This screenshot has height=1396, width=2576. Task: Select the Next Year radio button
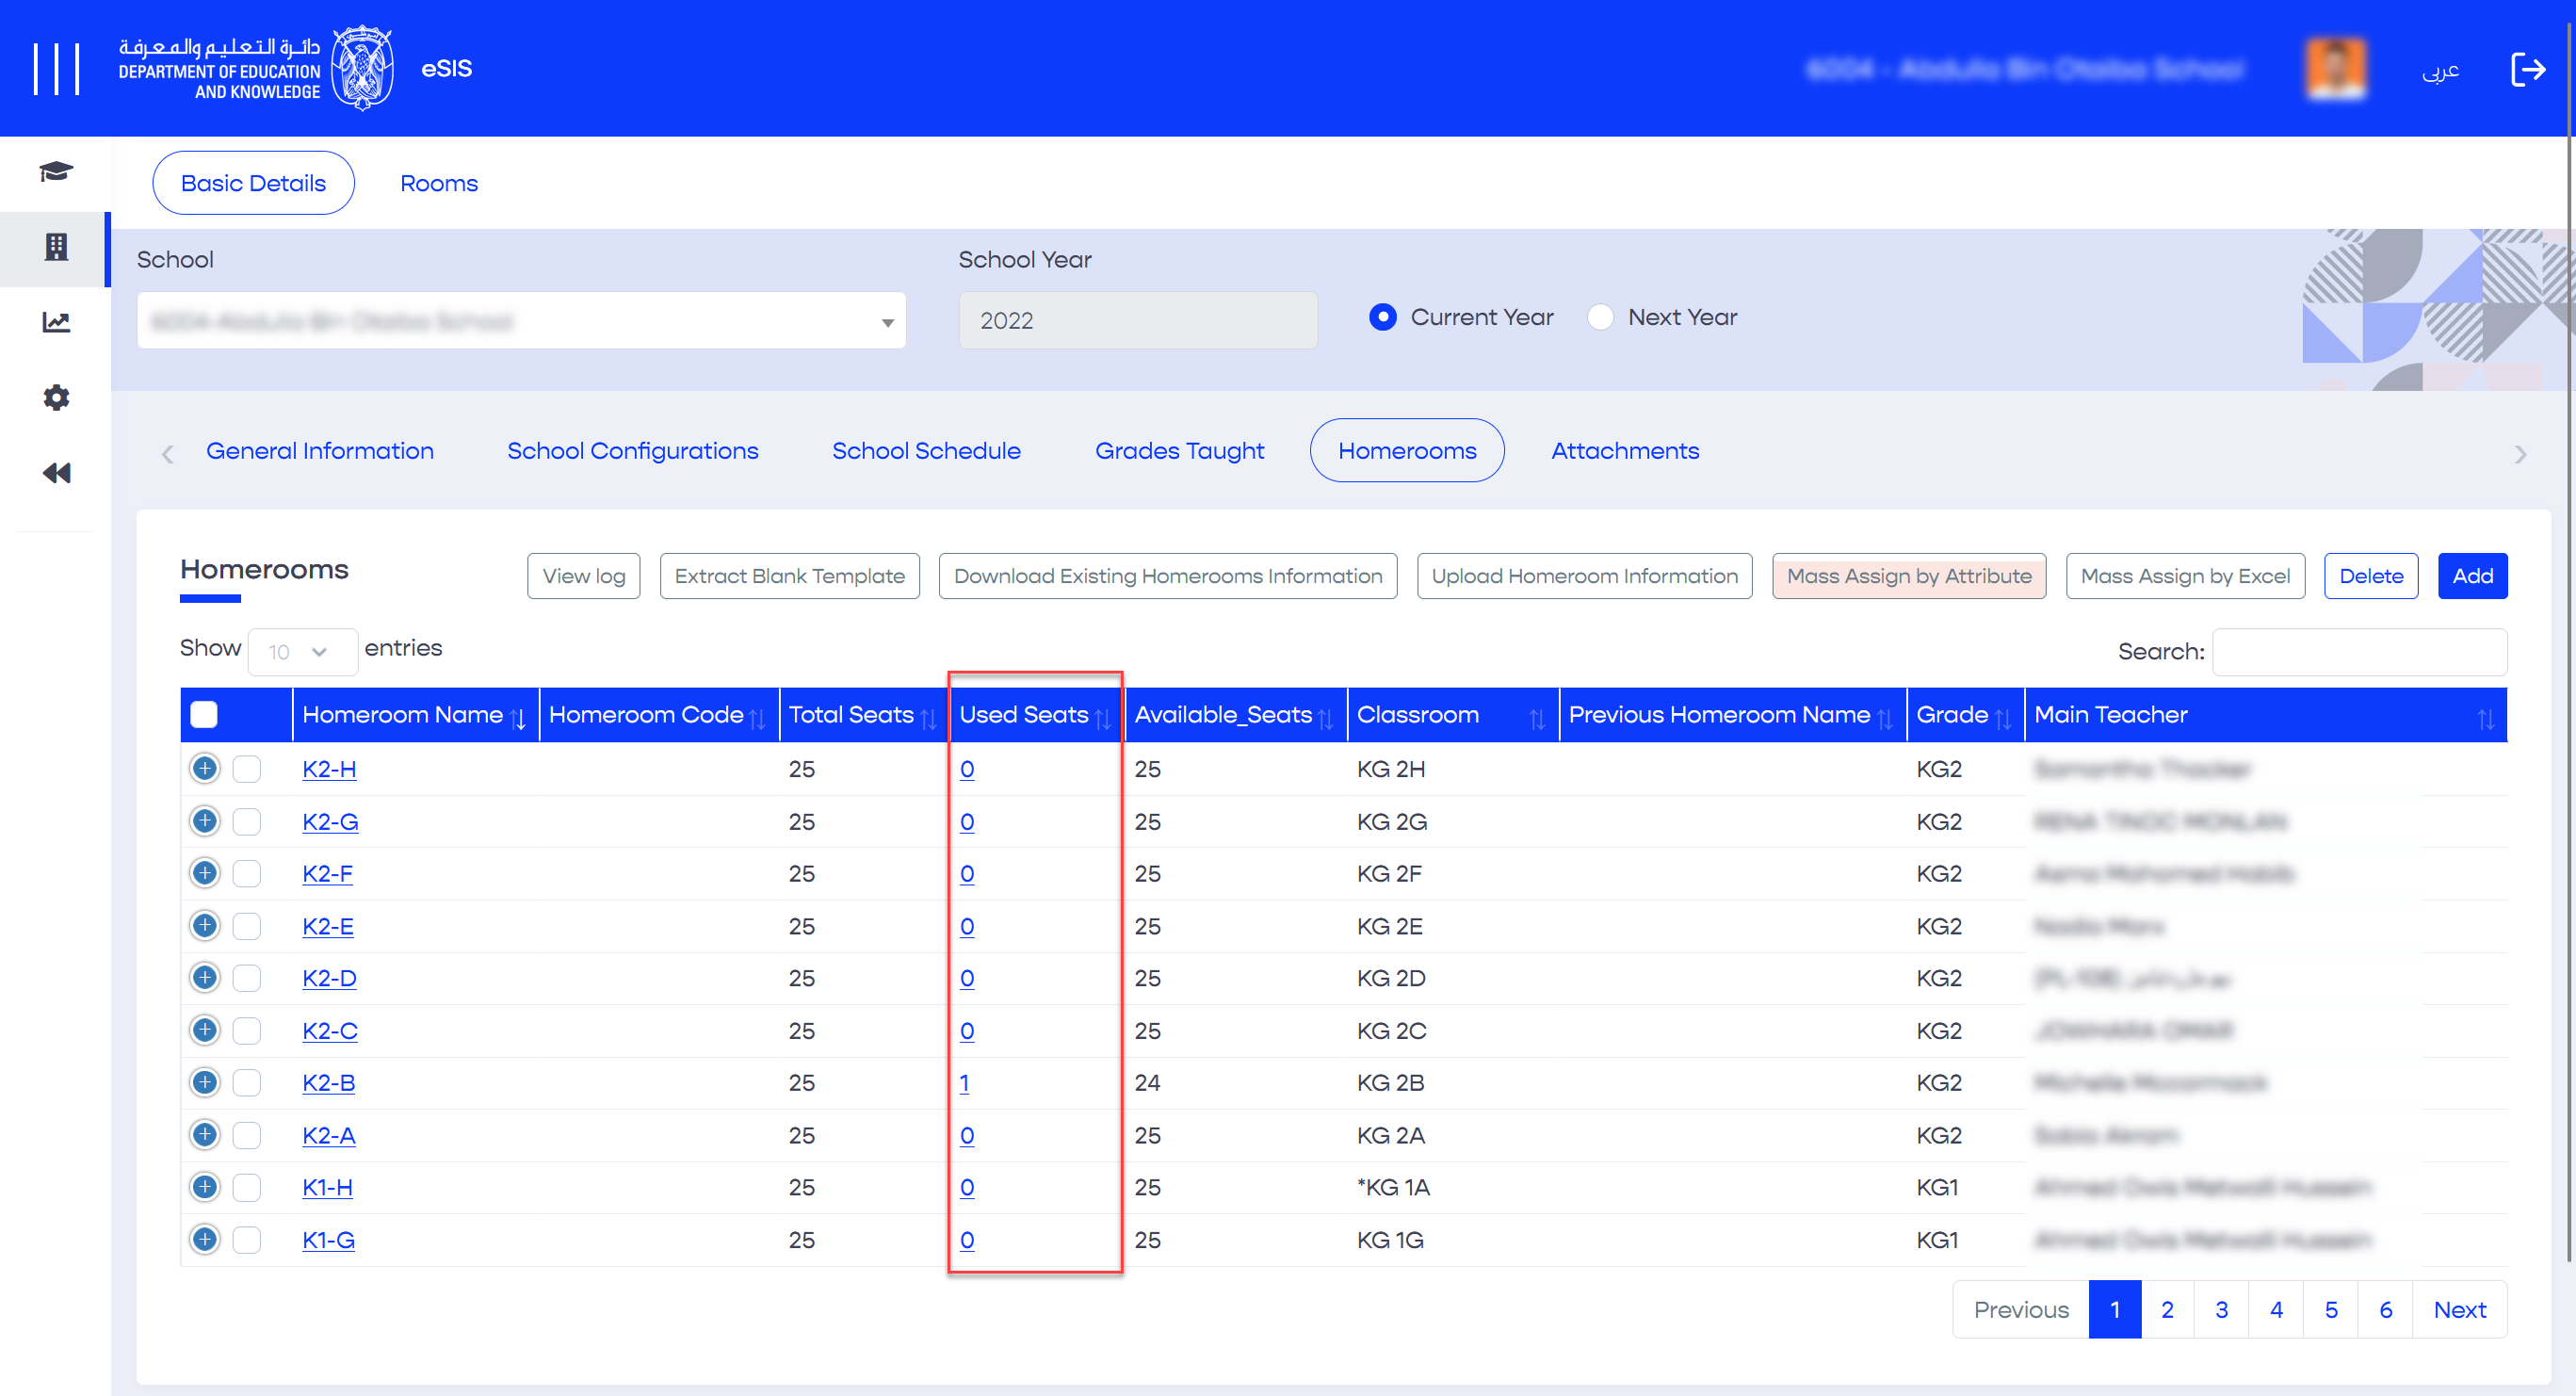1600,317
